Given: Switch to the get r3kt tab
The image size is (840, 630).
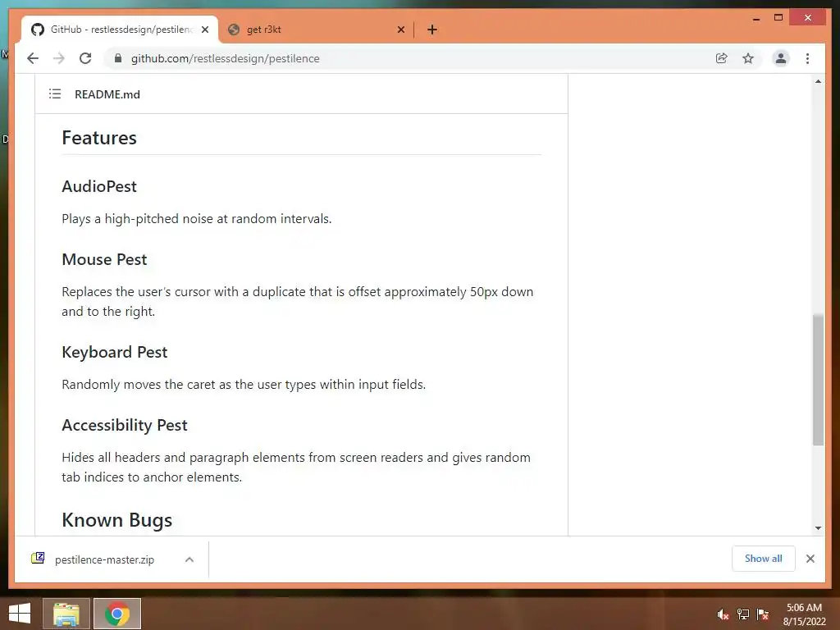Looking at the screenshot, I should point(316,30).
